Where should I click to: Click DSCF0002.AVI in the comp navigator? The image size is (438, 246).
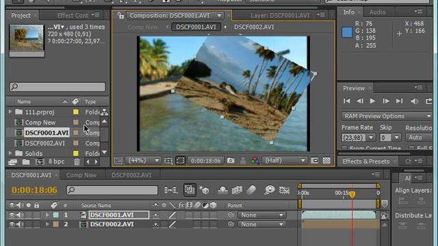(254, 27)
